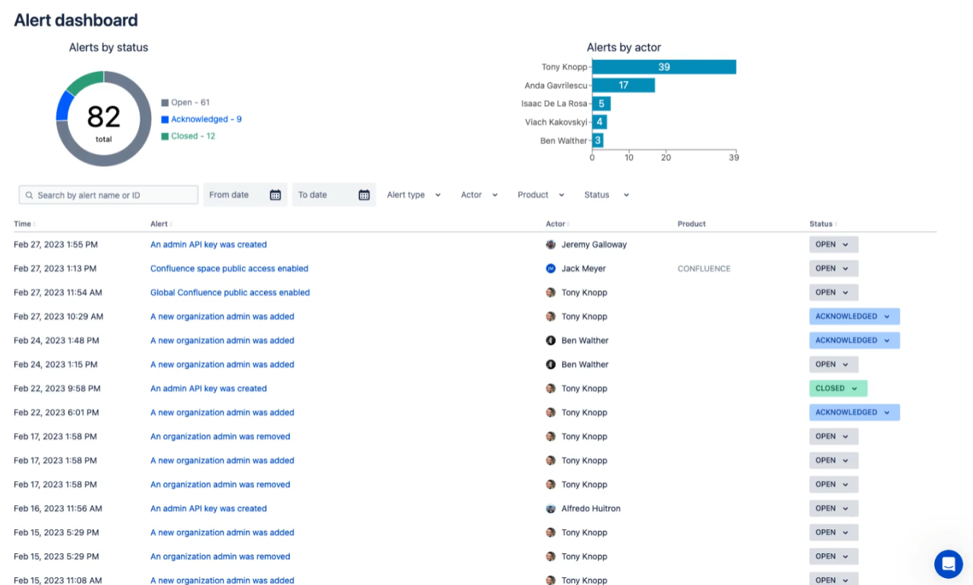The image size is (973, 585).
Task: Open Confluence space public access enabled alert
Action: coord(229,269)
